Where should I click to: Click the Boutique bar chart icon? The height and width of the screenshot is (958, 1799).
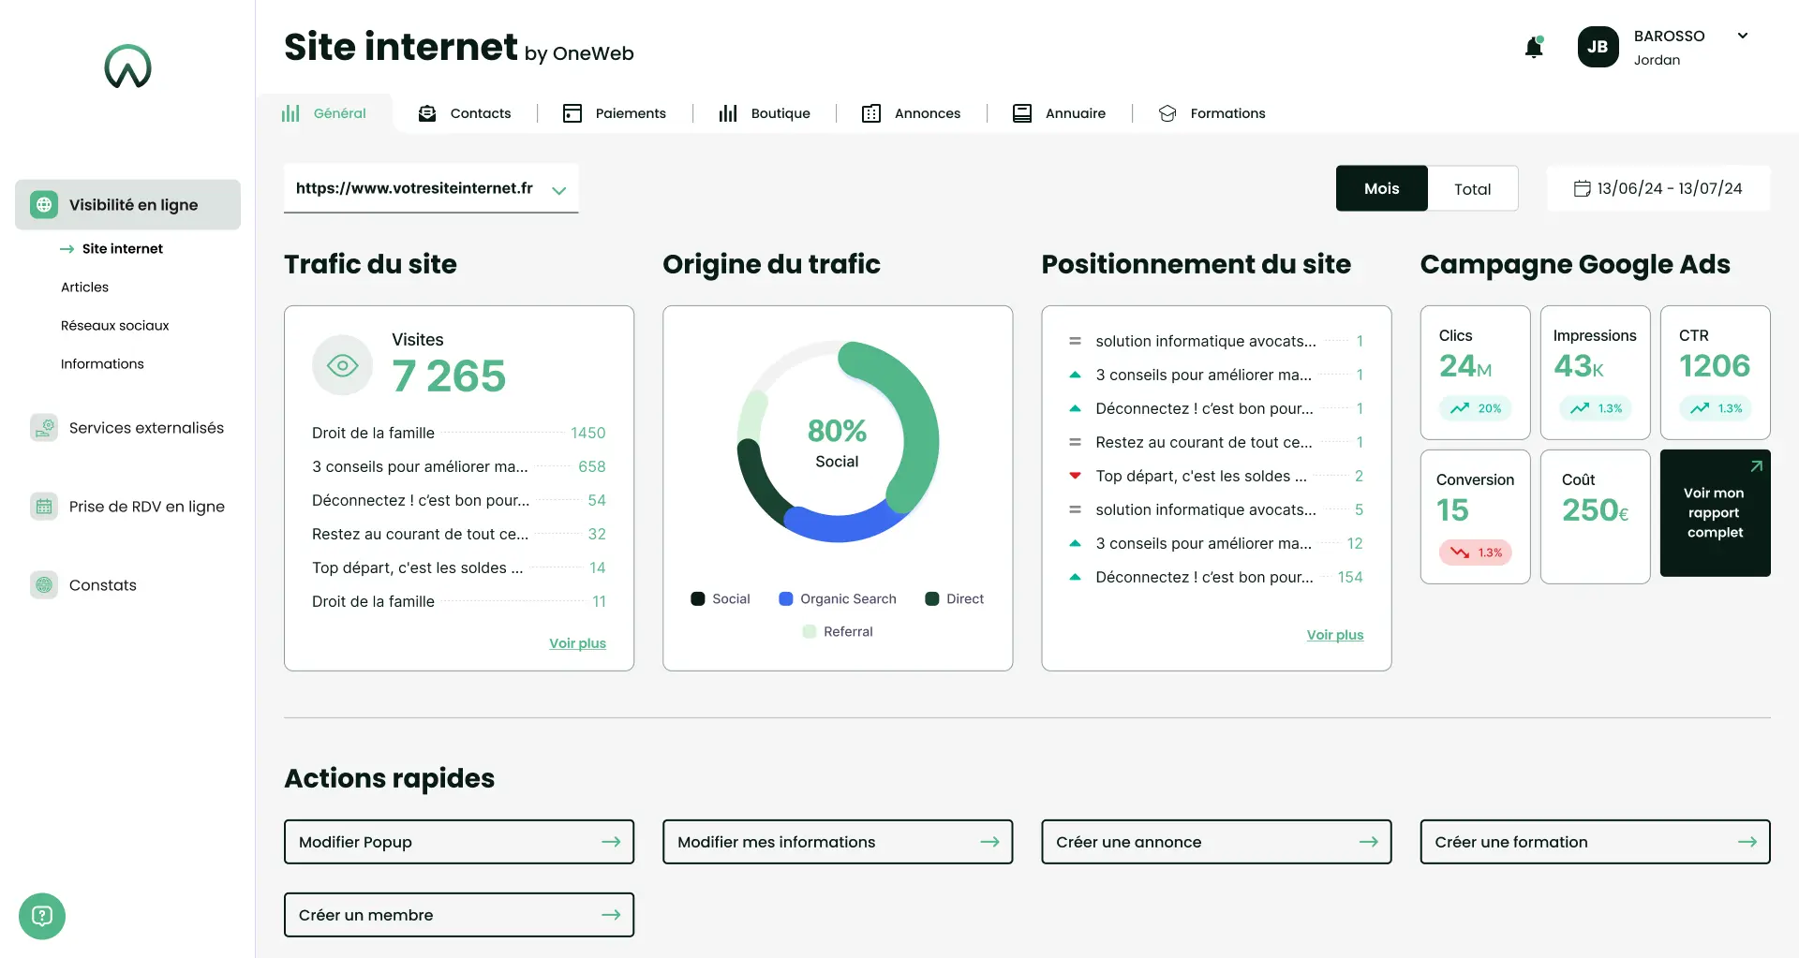(x=727, y=112)
